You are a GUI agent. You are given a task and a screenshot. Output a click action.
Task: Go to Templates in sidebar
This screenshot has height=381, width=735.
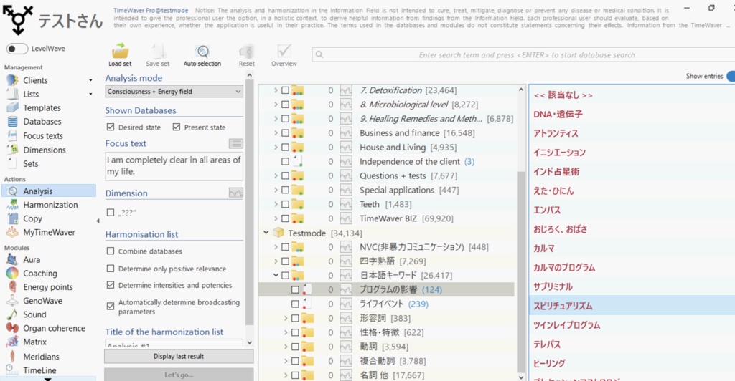coord(42,107)
